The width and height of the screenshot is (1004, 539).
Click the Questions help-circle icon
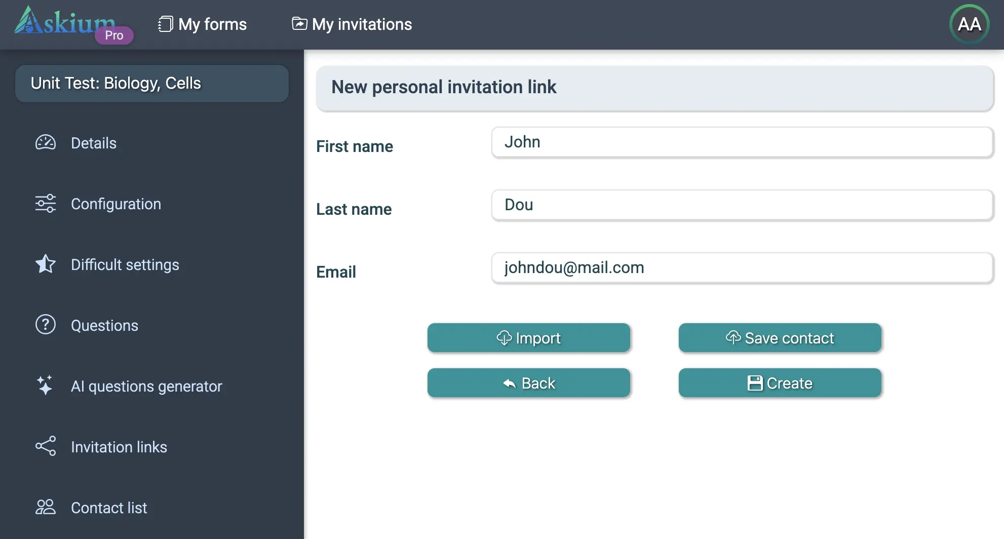(x=46, y=325)
